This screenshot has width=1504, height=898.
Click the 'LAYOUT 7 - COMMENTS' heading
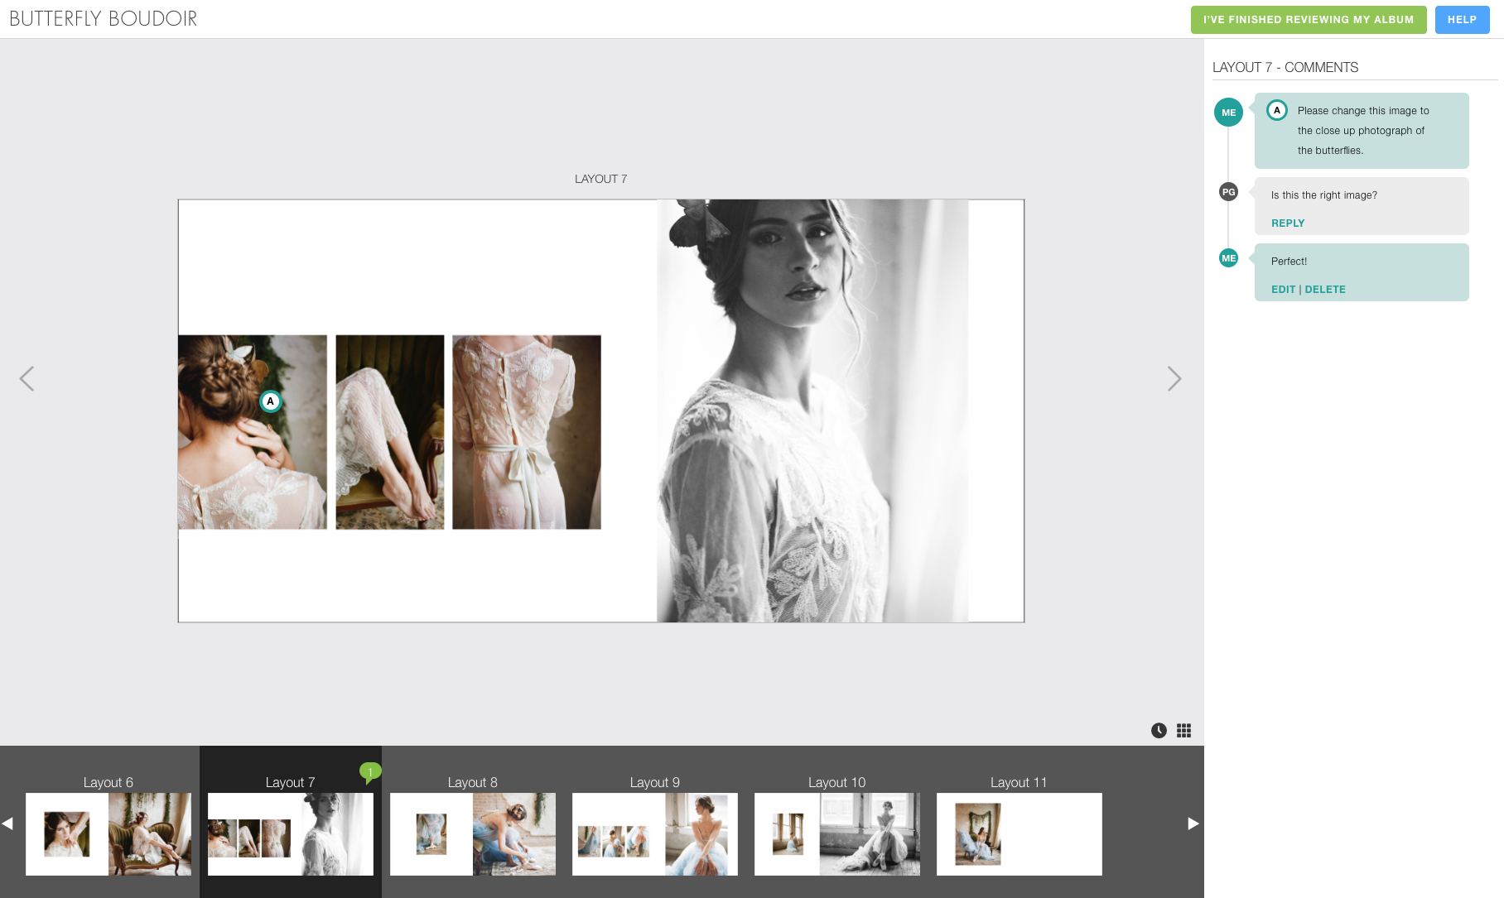pos(1285,67)
